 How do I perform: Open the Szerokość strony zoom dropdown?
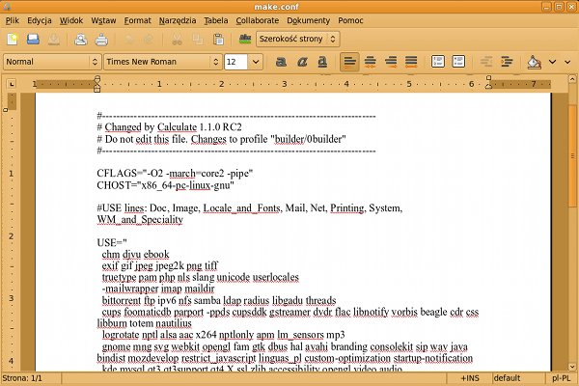tap(297, 39)
